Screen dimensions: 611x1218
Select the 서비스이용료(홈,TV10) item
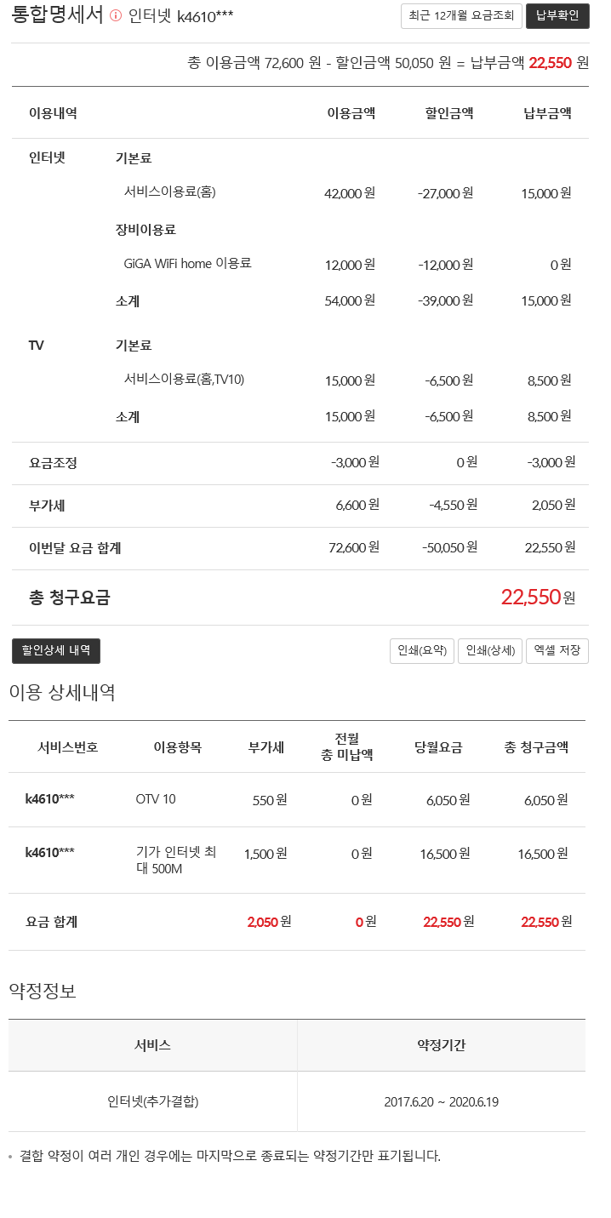[x=184, y=380]
